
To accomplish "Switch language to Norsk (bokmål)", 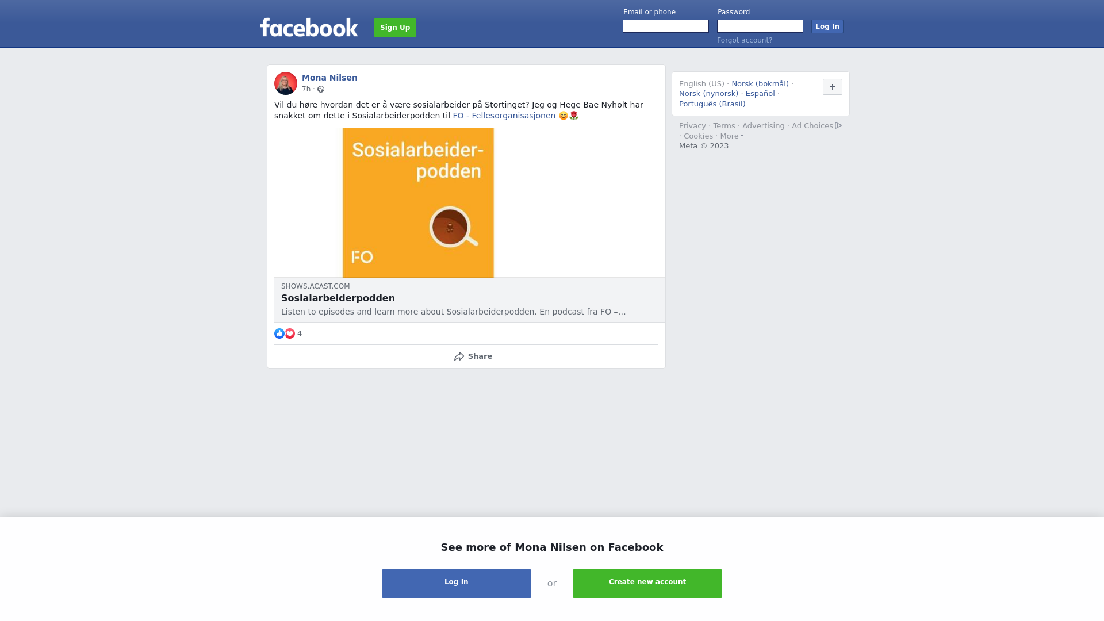I will pos(760,84).
